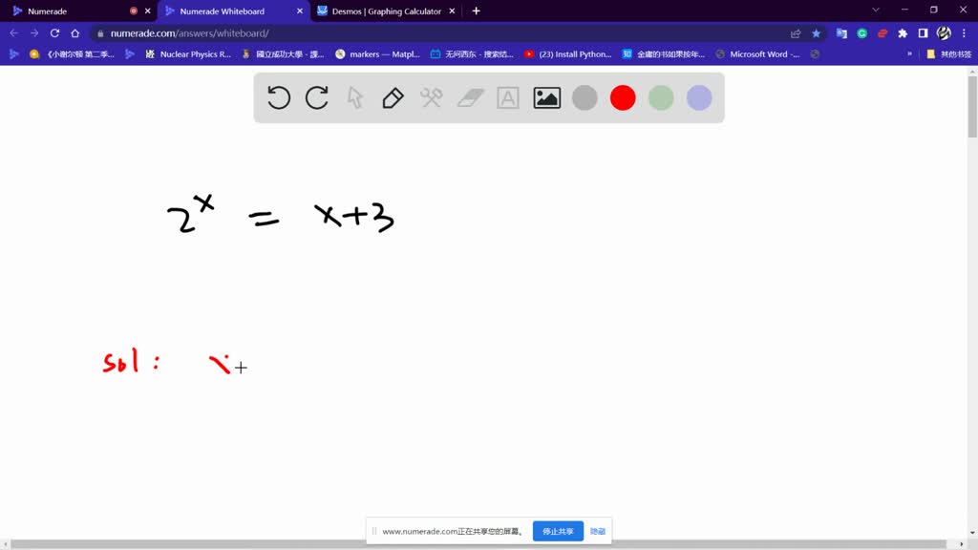This screenshot has height=550, width=978.
Task: Open a new browser tab
Action: (x=476, y=11)
